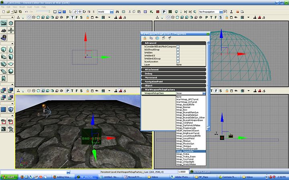Select the Cube brush builder
The width and height of the screenshot is (289, 180).
pyautogui.click(x=4, y=50)
